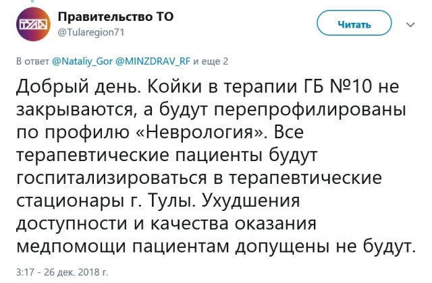Show the other recipients via еще 2

pos(217,61)
